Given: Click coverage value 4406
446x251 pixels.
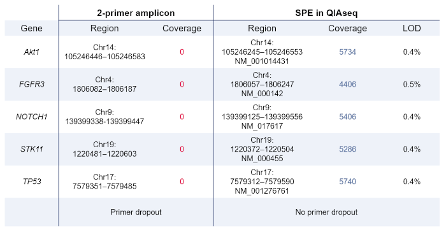Looking at the screenshot, I should pyautogui.click(x=347, y=85).
